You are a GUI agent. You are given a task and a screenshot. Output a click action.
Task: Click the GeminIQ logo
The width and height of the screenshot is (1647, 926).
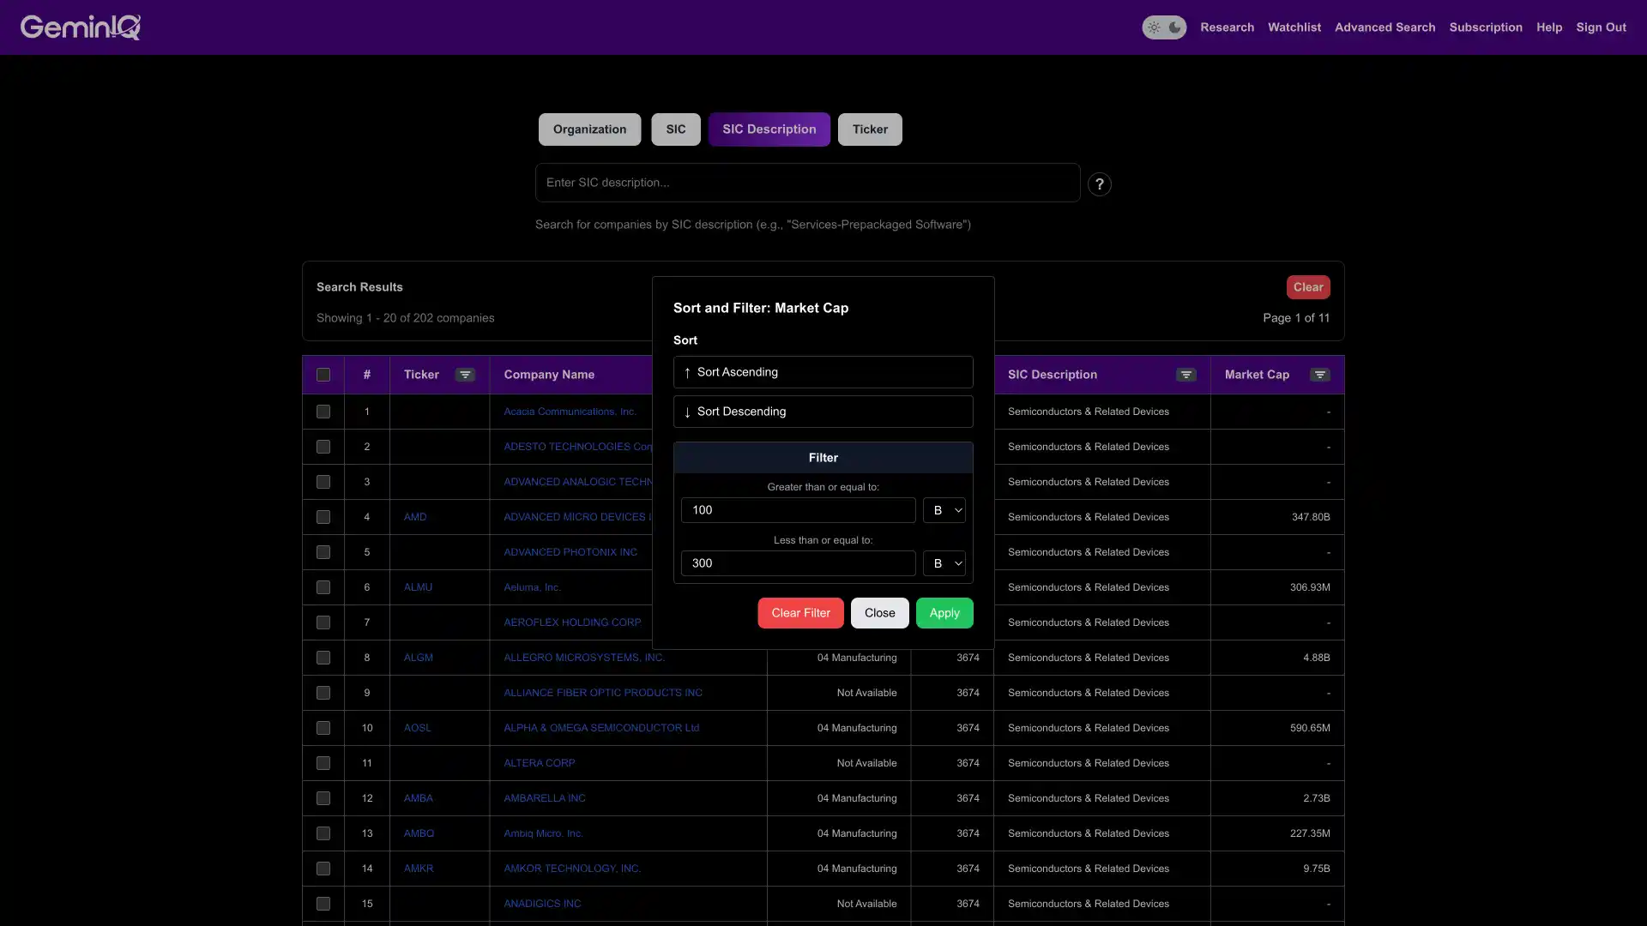pos(80,27)
